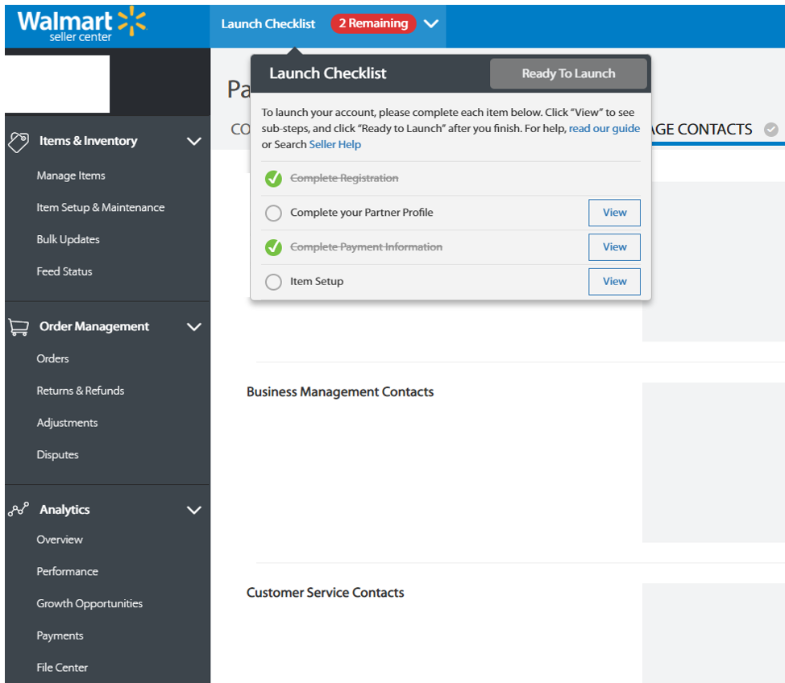Open Feed Status page

[x=64, y=271]
